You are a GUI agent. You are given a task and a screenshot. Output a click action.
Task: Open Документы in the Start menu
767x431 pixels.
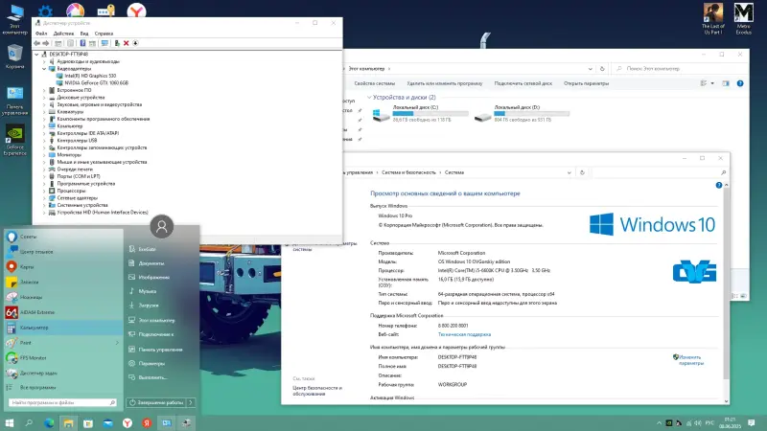pos(151,263)
